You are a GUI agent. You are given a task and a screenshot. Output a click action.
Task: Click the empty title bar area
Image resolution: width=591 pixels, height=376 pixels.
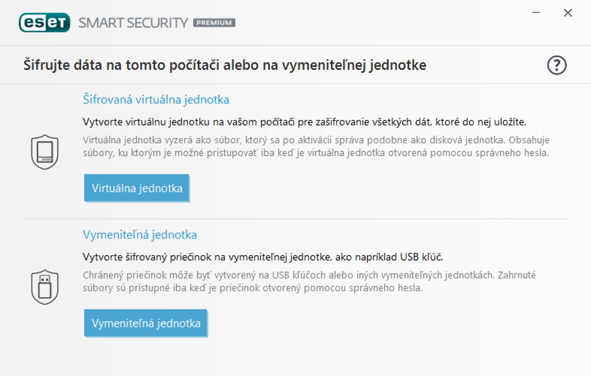[x=375, y=23]
